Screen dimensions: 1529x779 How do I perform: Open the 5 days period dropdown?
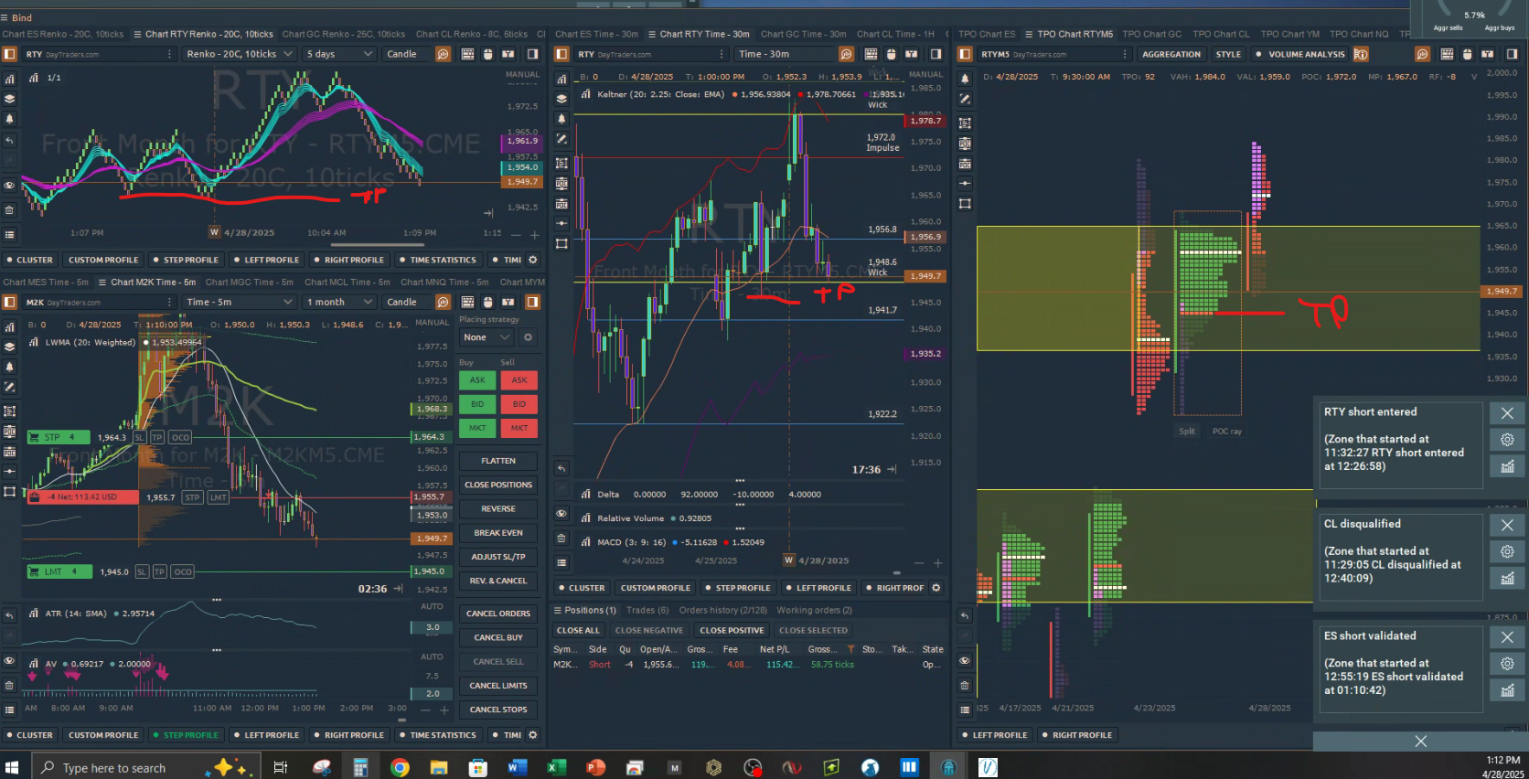[x=340, y=54]
